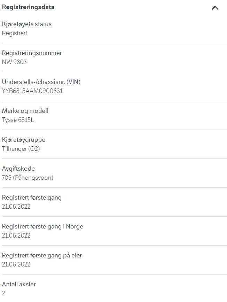The image size is (227, 302).
Task: Click the Kjøretøygruppe label
Action: click(24, 140)
